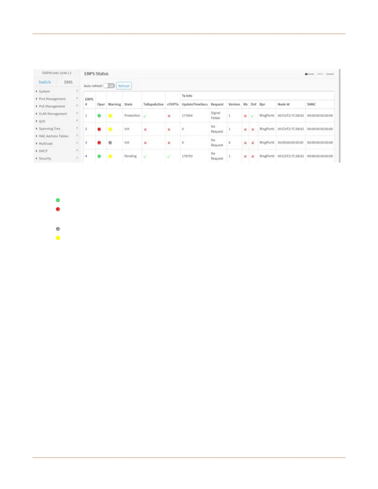378x489 pixels.
Task: Click green circle in the legend below
Action: coord(58,200)
